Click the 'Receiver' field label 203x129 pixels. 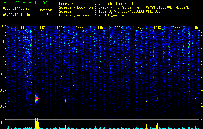pyautogui.click(x=66, y=11)
